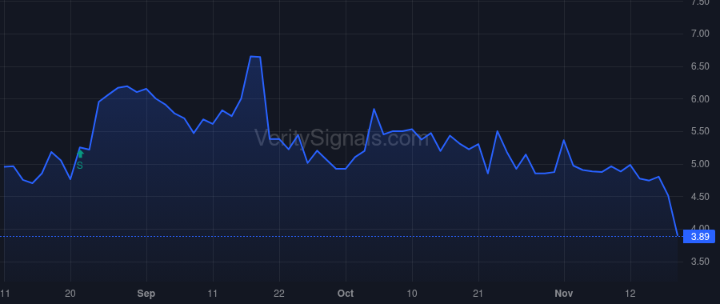
Task: Click the 7.00 price axis label
Action: (700, 34)
